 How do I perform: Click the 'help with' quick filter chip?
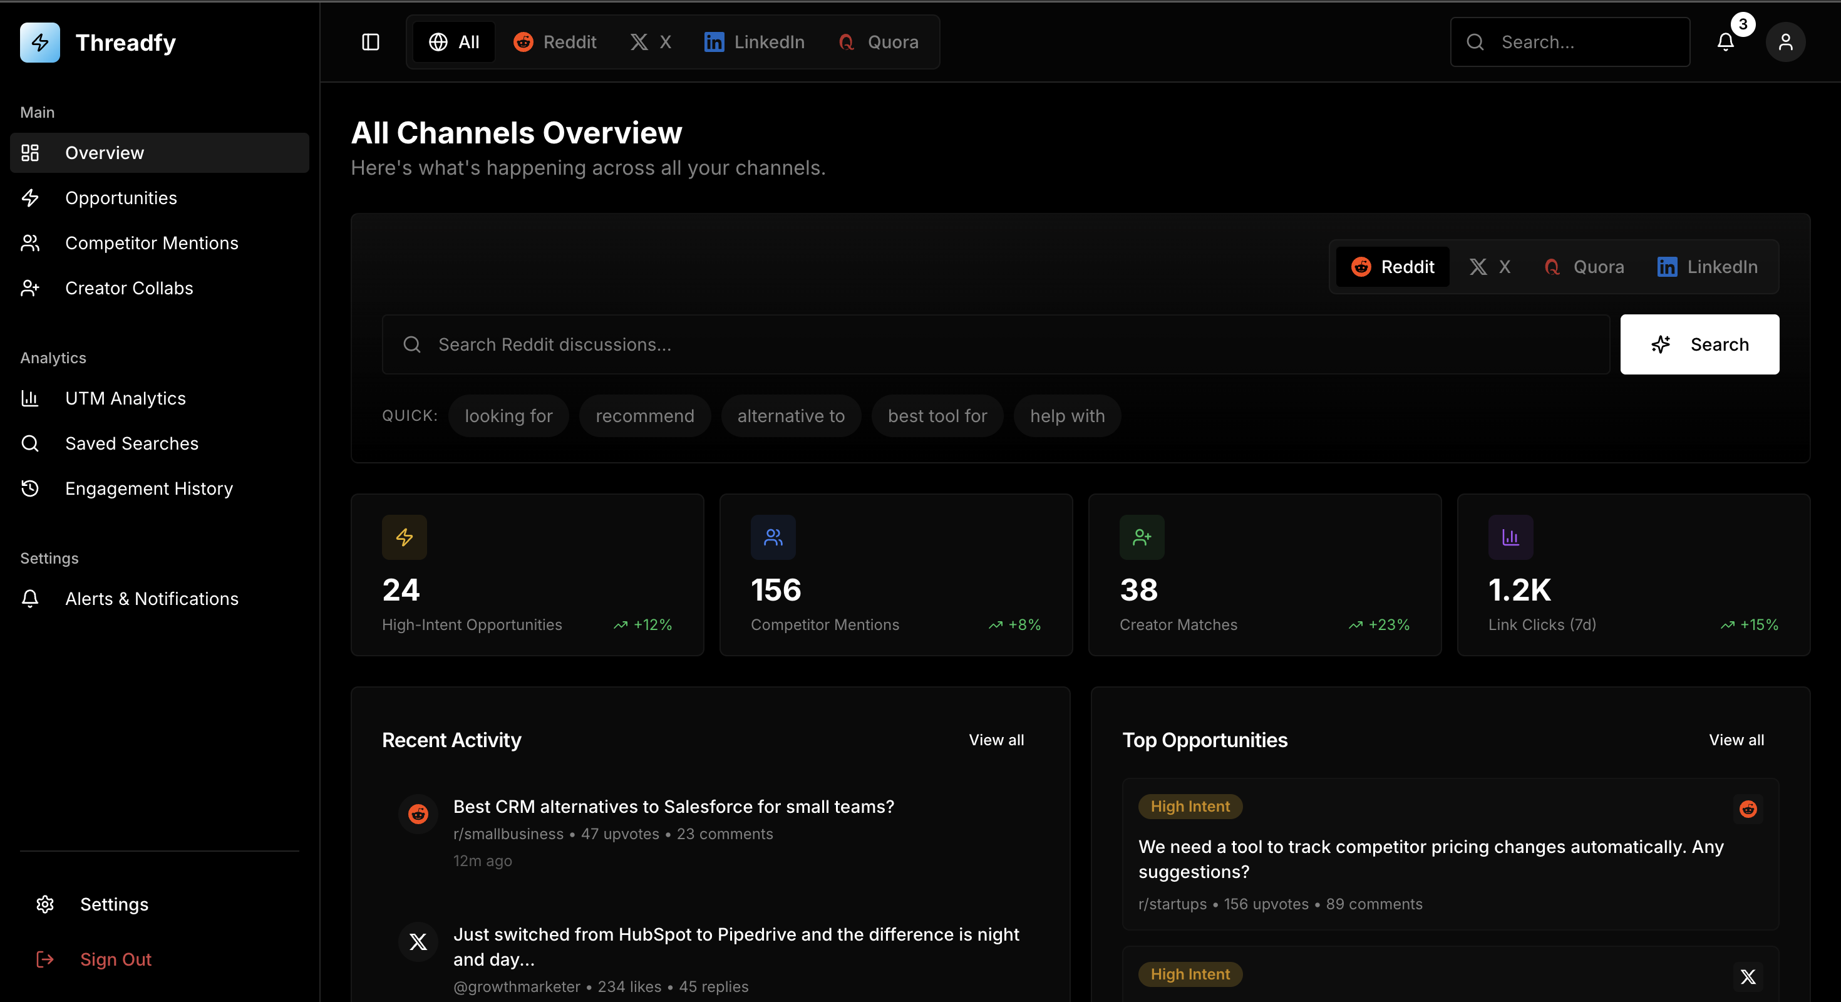point(1067,416)
